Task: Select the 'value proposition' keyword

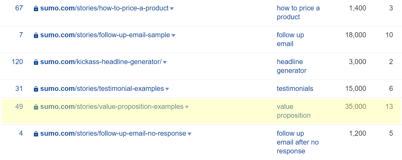Action: (294, 111)
